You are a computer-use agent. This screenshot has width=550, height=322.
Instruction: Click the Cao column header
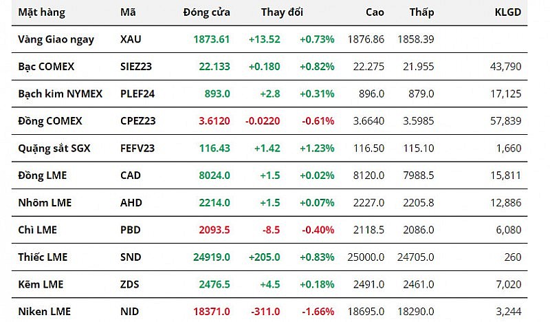[x=375, y=12]
